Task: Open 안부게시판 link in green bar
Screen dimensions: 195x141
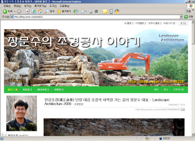Action: 179,90
